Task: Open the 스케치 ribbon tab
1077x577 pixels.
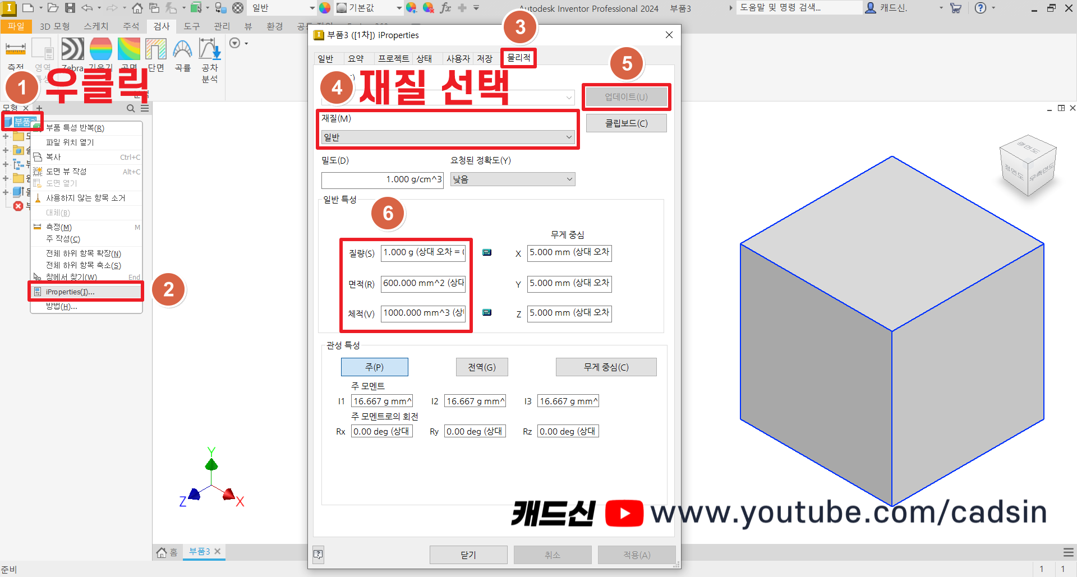Action: 96,26
